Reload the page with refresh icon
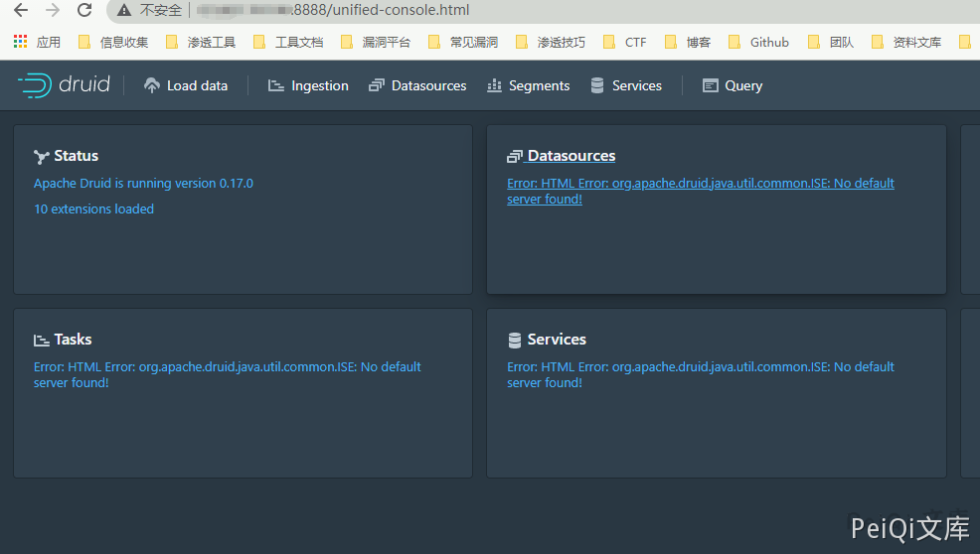The image size is (980, 554). [84, 11]
